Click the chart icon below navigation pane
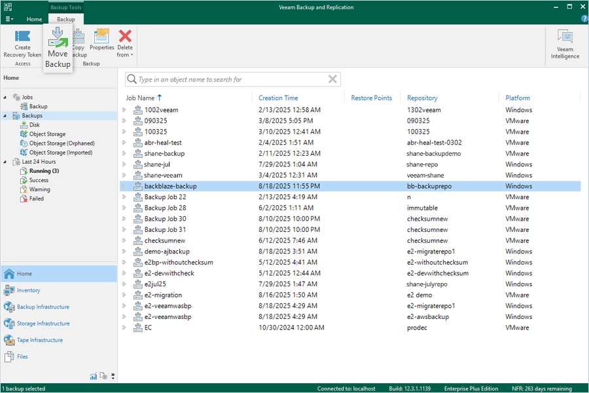Viewport: 589px width, 393px height. 93,376
